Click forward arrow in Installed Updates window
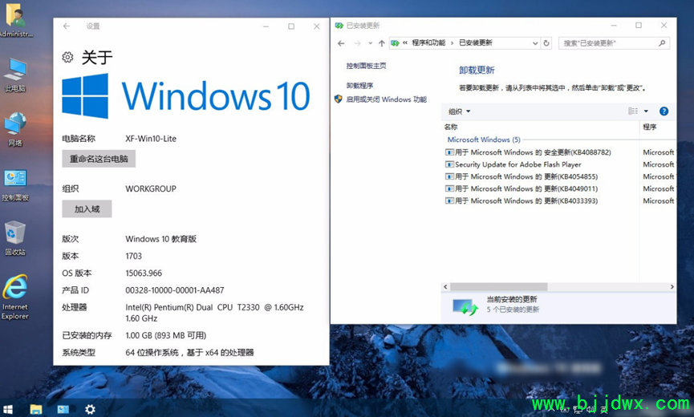The width and height of the screenshot is (694, 417). [358, 43]
